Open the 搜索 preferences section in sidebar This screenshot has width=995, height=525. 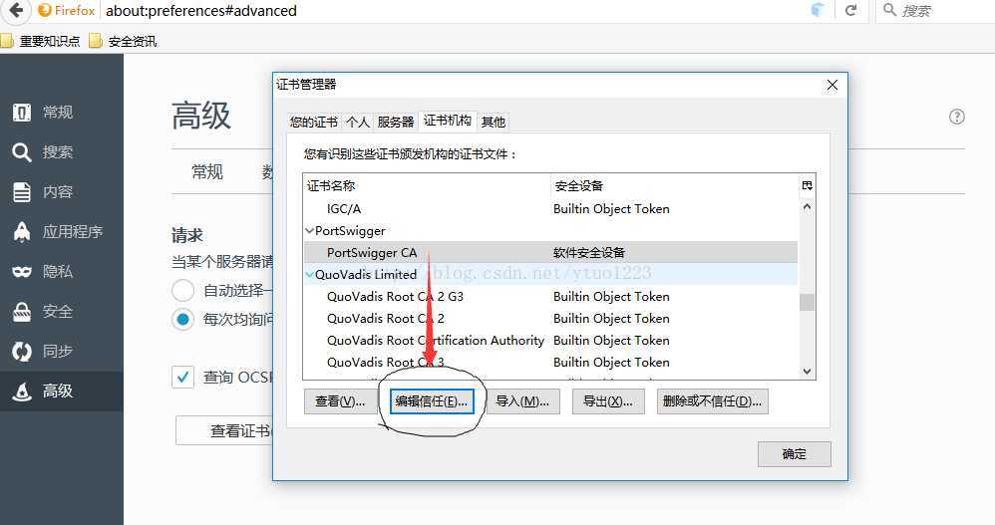point(62,152)
